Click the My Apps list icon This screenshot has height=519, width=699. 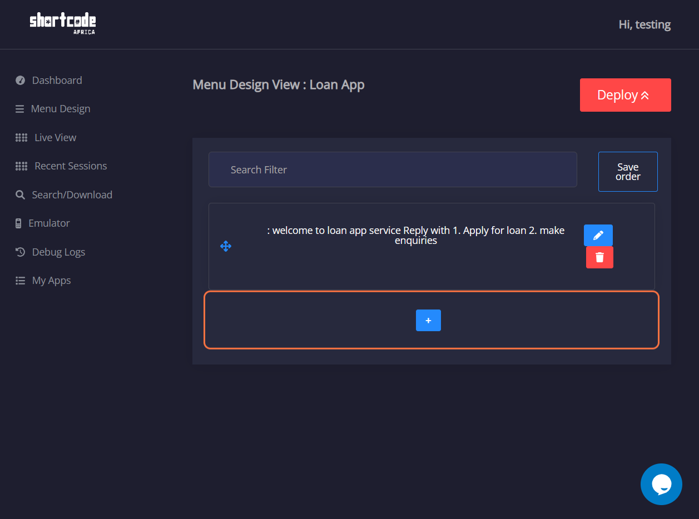click(x=21, y=281)
